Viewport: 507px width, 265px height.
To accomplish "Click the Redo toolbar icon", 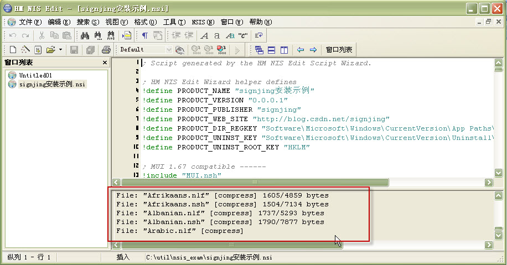I will tap(25, 35).
